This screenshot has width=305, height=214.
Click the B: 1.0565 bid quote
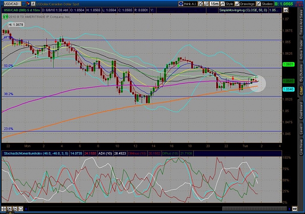click(284, 4)
